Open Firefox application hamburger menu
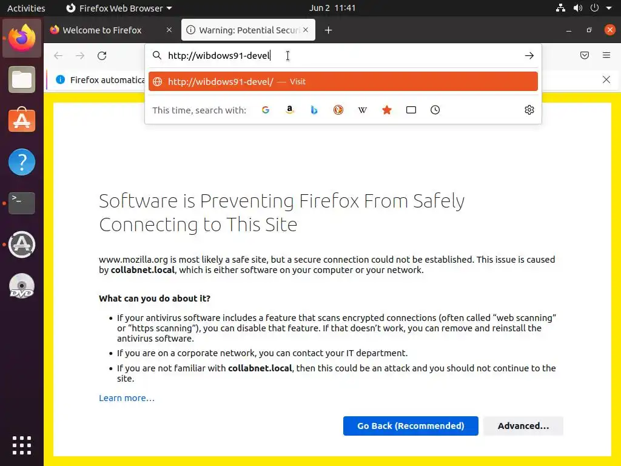The height and width of the screenshot is (466, 621). tap(606, 56)
